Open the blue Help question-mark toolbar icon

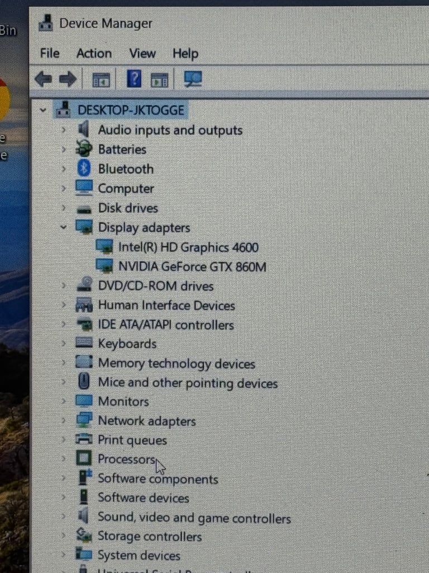tap(134, 78)
